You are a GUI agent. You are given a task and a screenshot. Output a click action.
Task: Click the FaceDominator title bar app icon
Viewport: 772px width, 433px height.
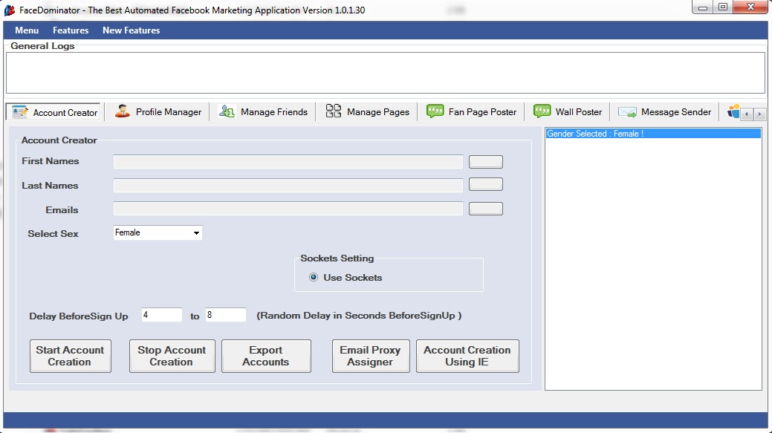pyautogui.click(x=10, y=10)
